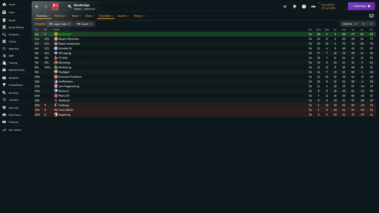This screenshot has height=213, width=379.
Task: Open the Awards tab
Action: [123, 16]
